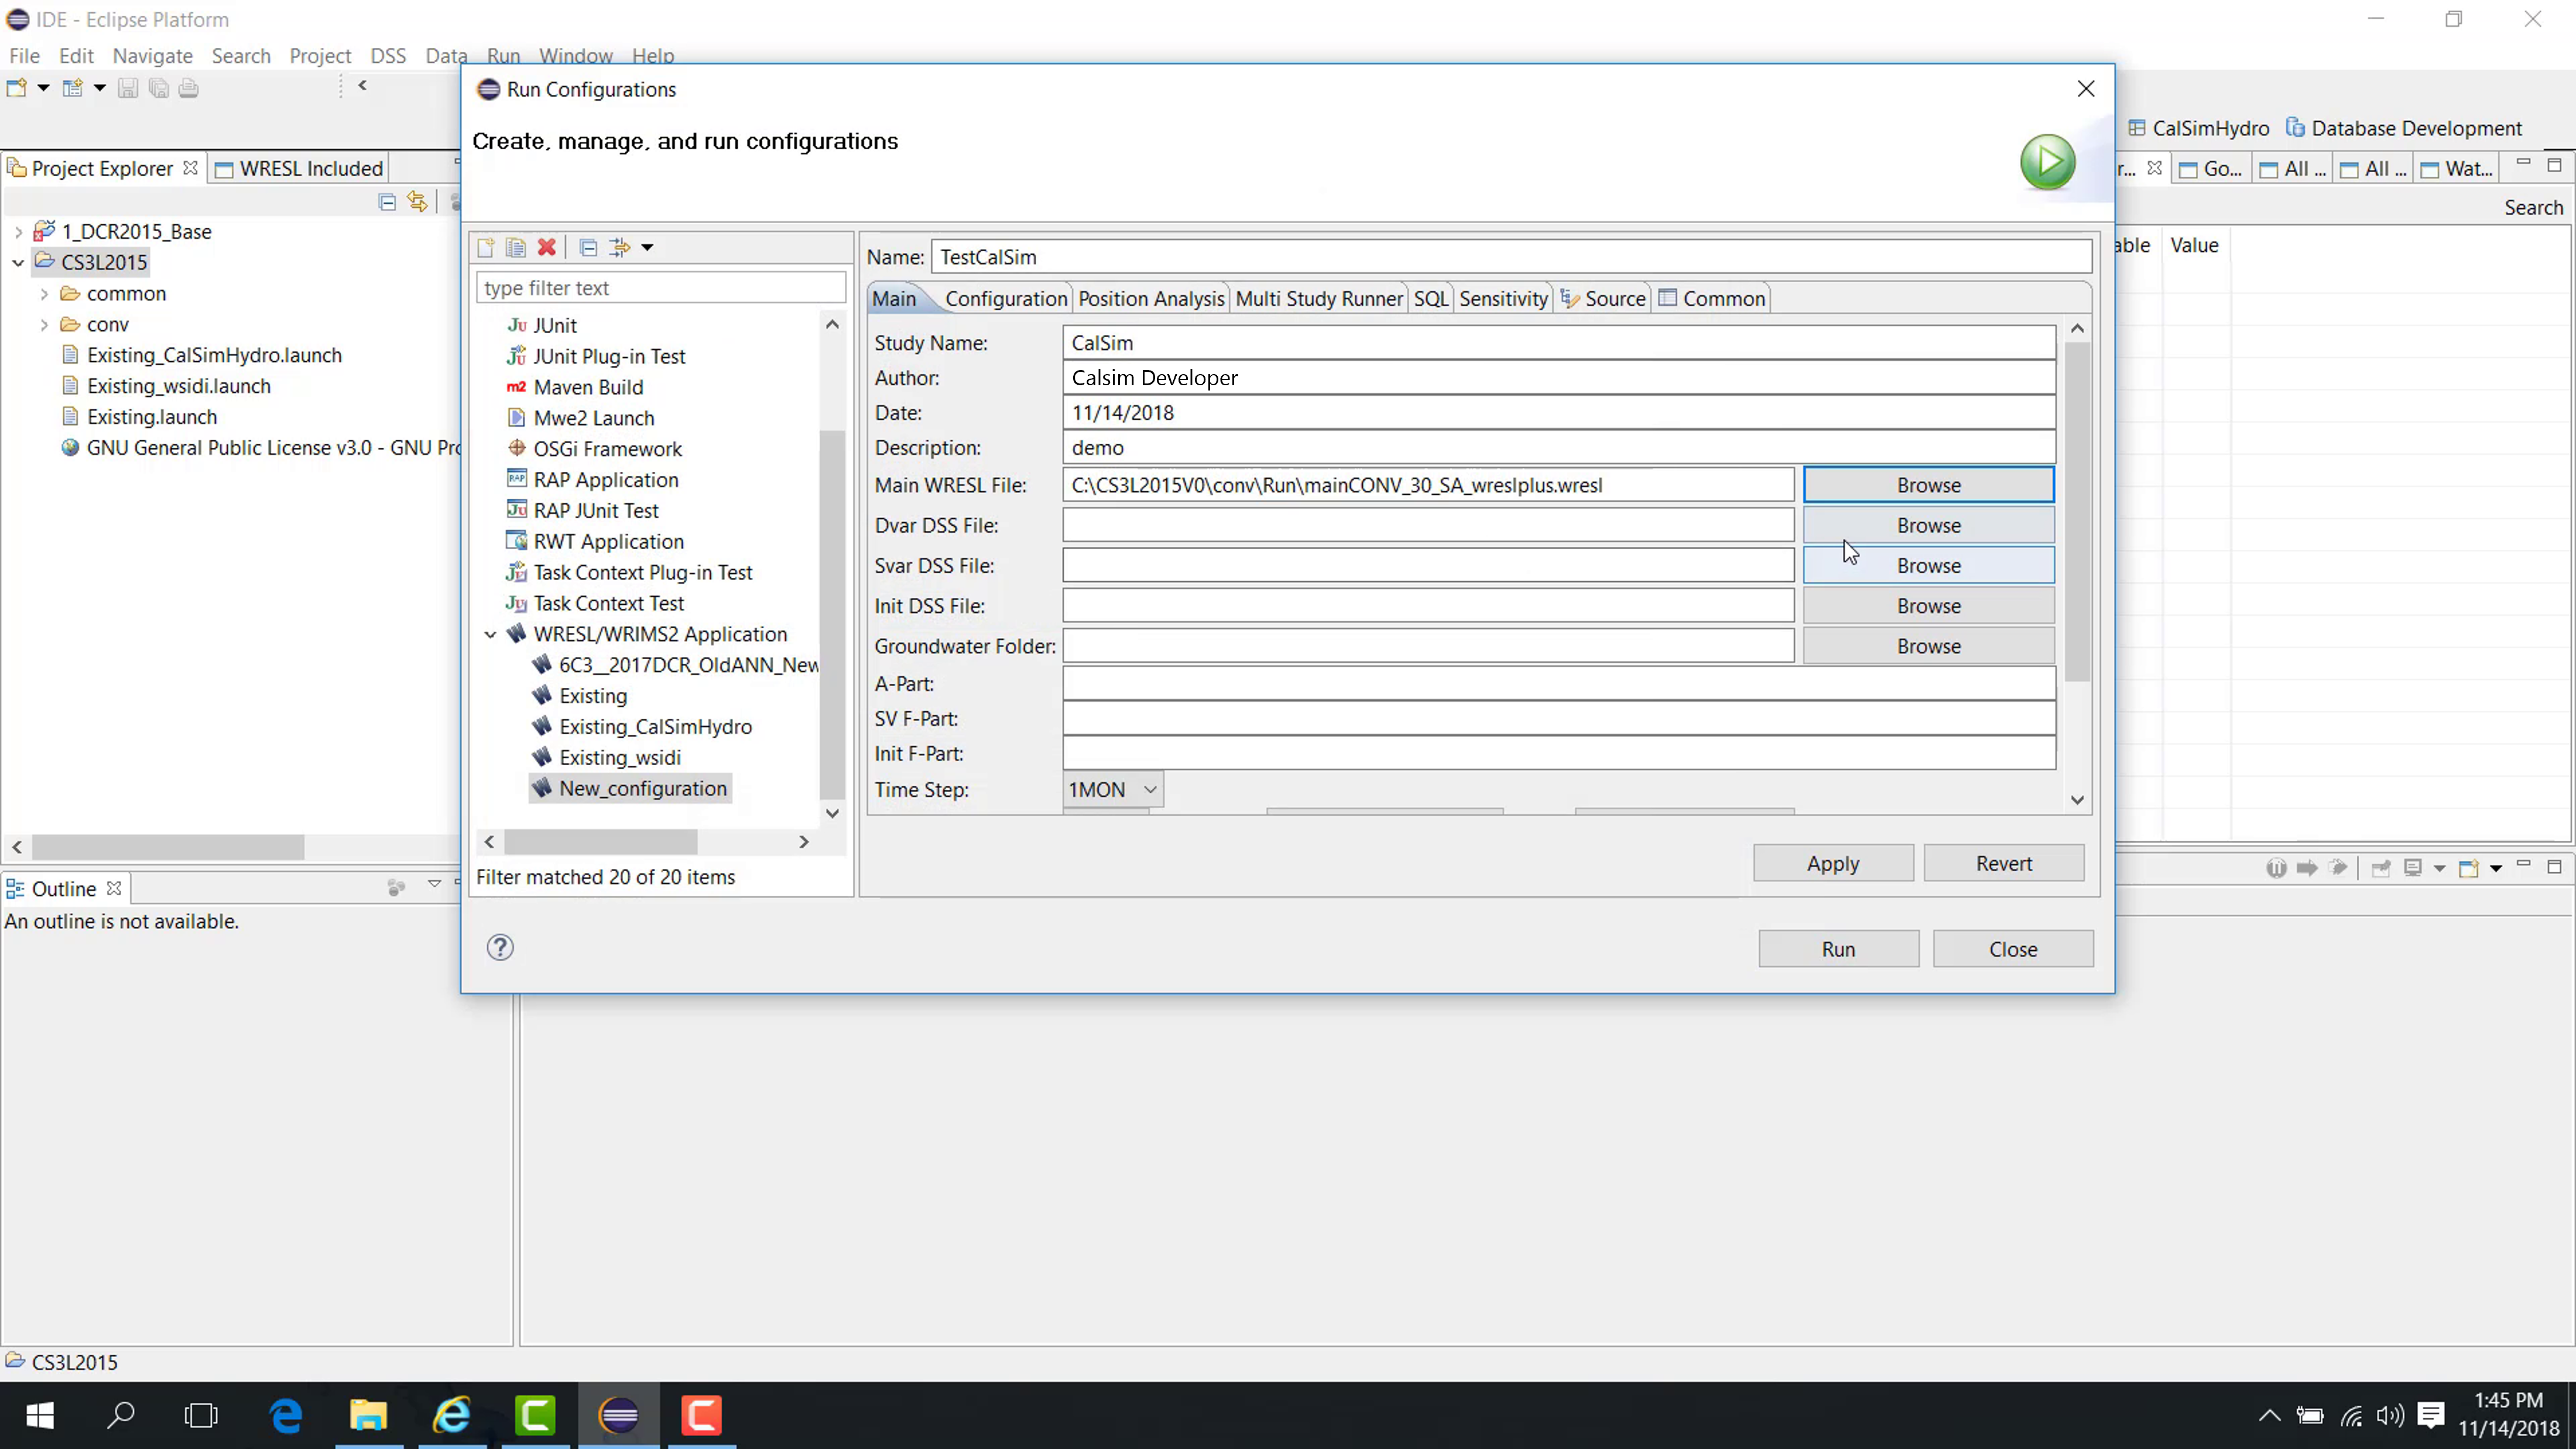Click the type filter text box
This screenshot has height=1449, width=2576.
pos(661,288)
